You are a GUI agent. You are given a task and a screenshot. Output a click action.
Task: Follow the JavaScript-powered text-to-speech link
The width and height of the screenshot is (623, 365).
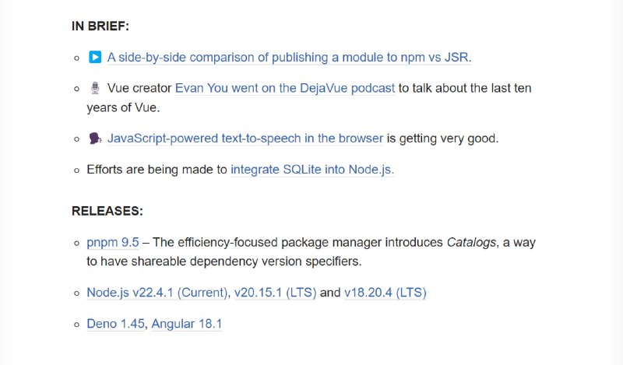(x=245, y=139)
